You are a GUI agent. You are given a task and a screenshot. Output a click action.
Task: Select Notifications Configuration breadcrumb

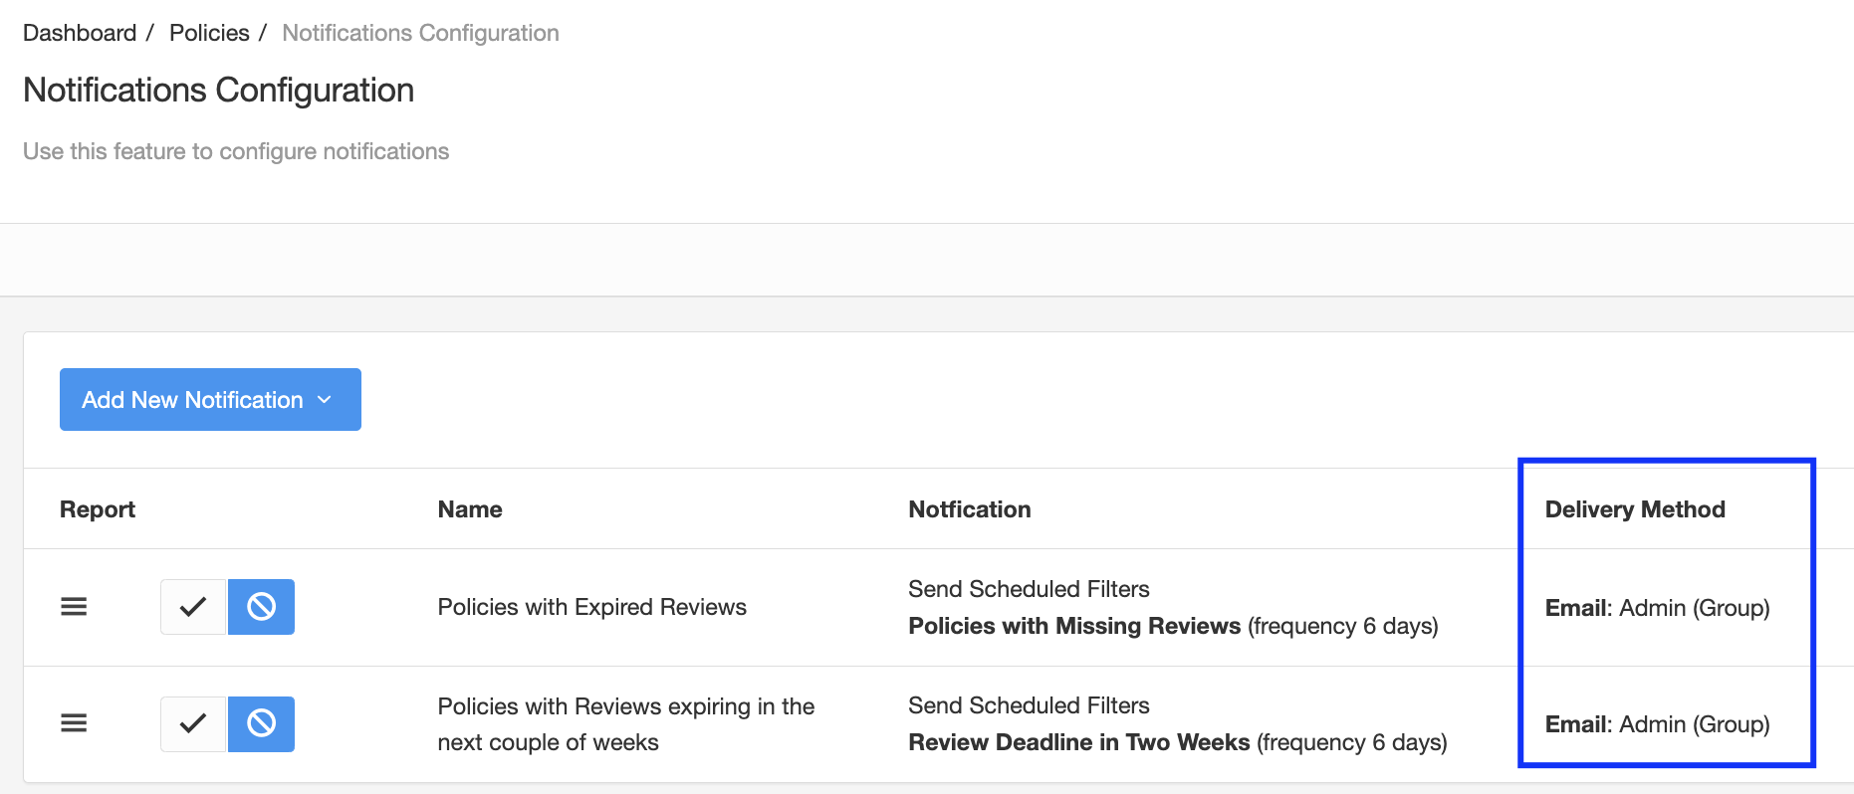pyautogui.click(x=420, y=33)
